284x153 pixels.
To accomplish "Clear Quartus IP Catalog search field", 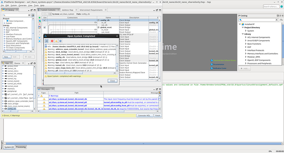I will click(277, 20).
